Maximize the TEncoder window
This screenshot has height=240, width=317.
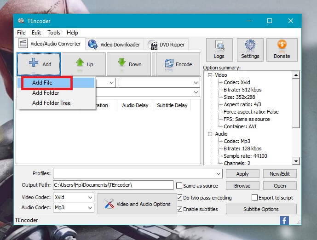(x=270, y=21)
